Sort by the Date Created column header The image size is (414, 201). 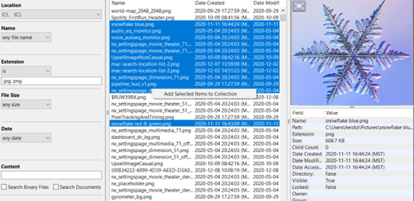coord(222,3)
